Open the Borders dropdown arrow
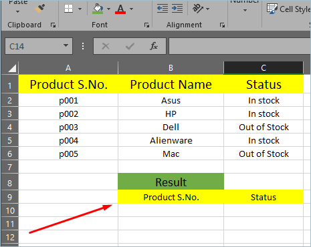The image size is (311, 247). pyautogui.click(x=80, y=9)
